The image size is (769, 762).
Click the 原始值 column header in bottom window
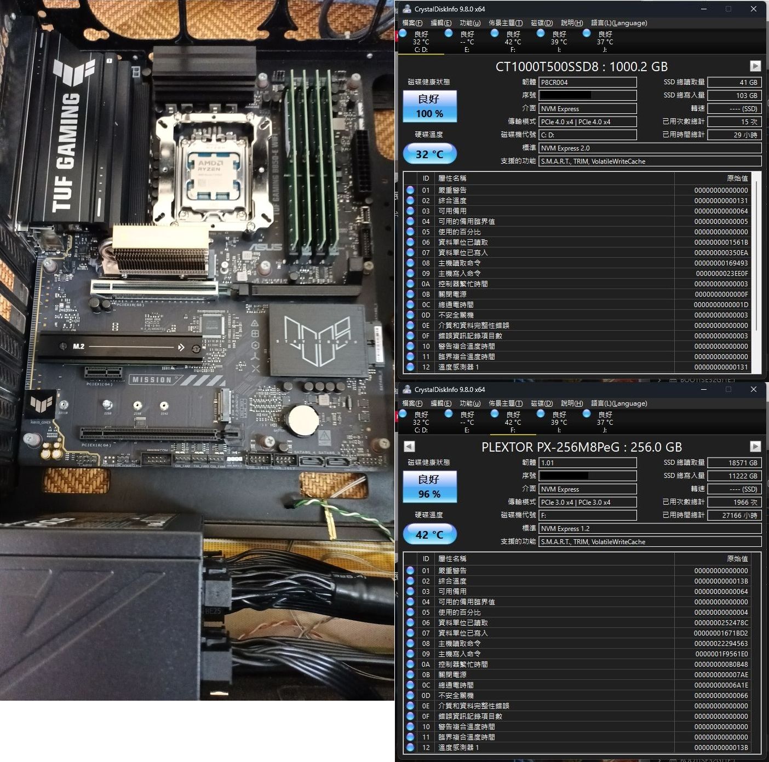click(x=712, y=559)
